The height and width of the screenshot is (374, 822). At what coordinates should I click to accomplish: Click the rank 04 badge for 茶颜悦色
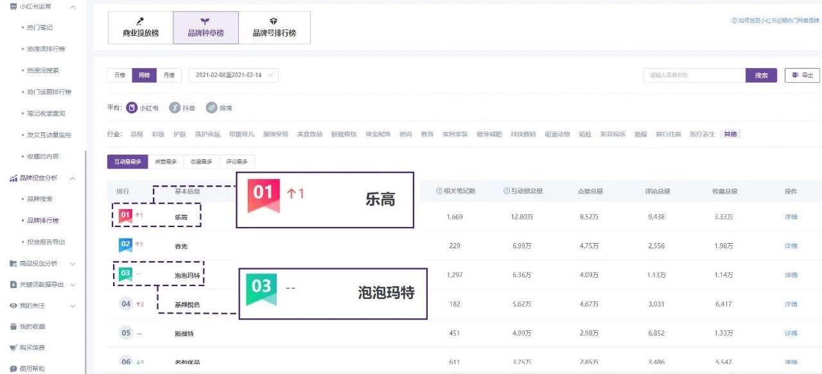(126, 303)
